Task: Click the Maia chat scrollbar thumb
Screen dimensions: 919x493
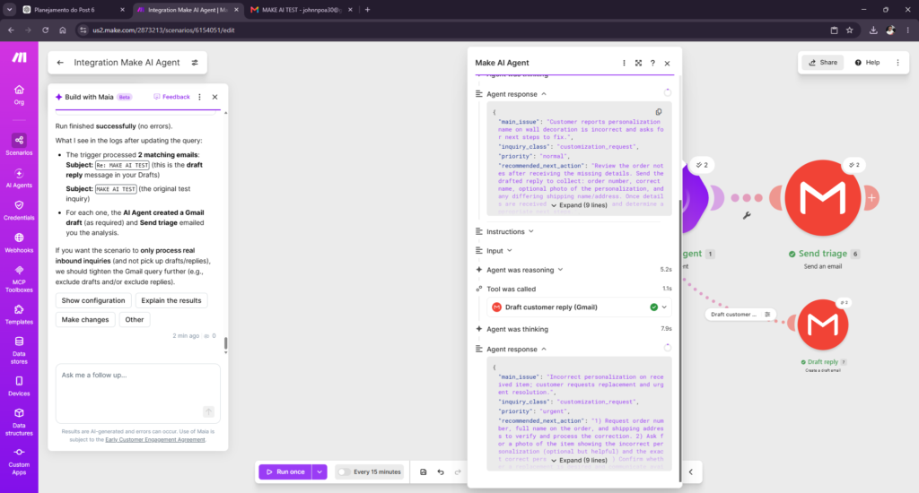Action: 225,343
